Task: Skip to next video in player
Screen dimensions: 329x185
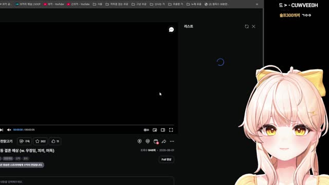Action: 2,130
